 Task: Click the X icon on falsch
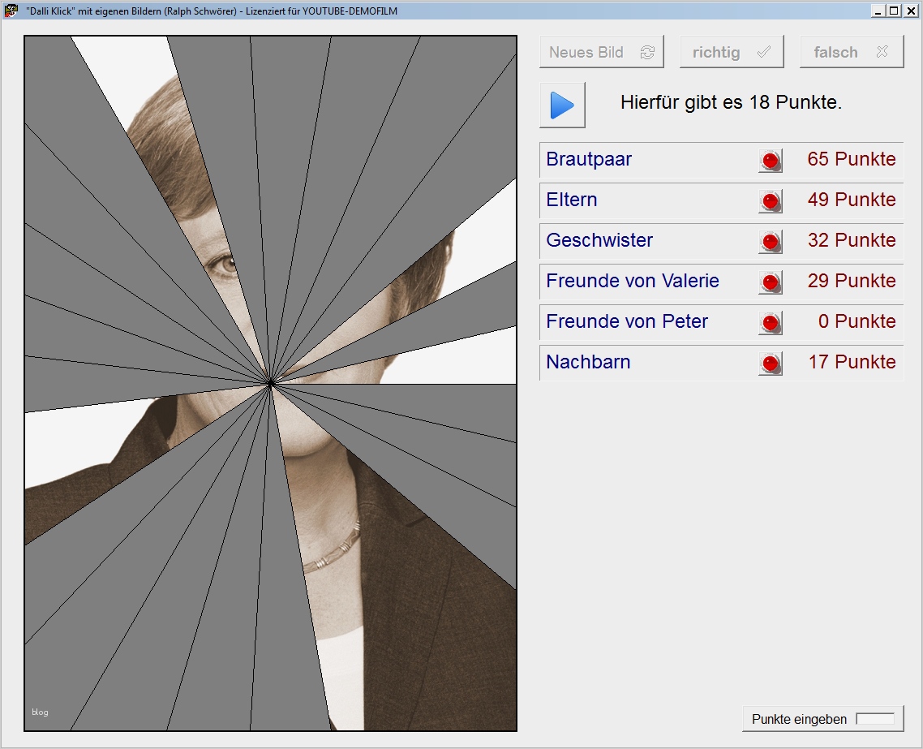883,51
